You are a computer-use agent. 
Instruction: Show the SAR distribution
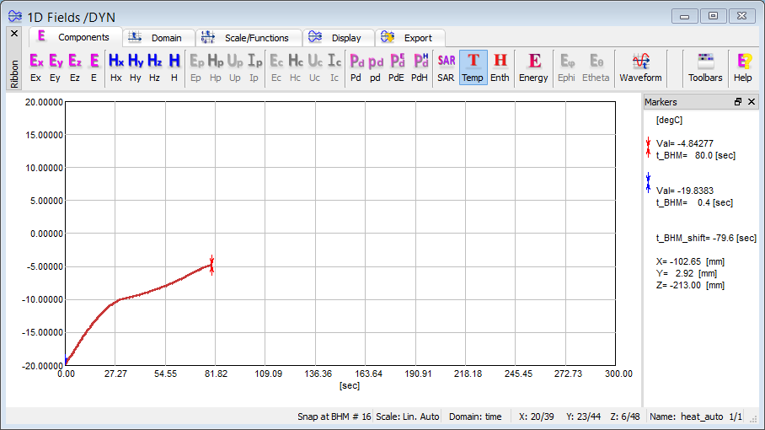click(446, 67)
